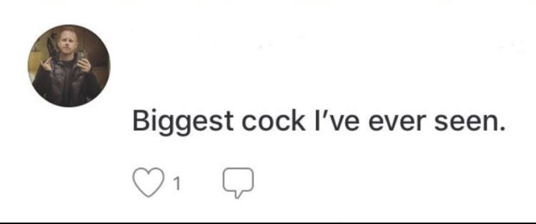536x224 pixels.
Task: Toggle the heart outline to liked state
Action: [148, 182]
